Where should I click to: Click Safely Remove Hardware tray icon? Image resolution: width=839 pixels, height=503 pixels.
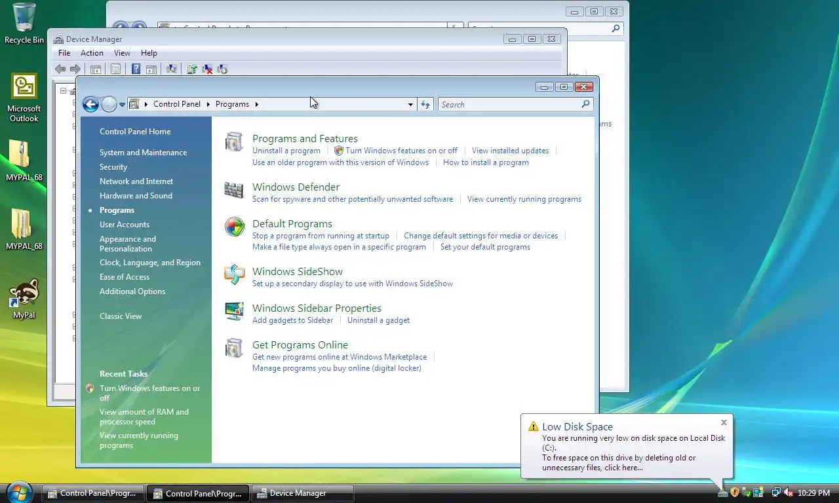747,493
